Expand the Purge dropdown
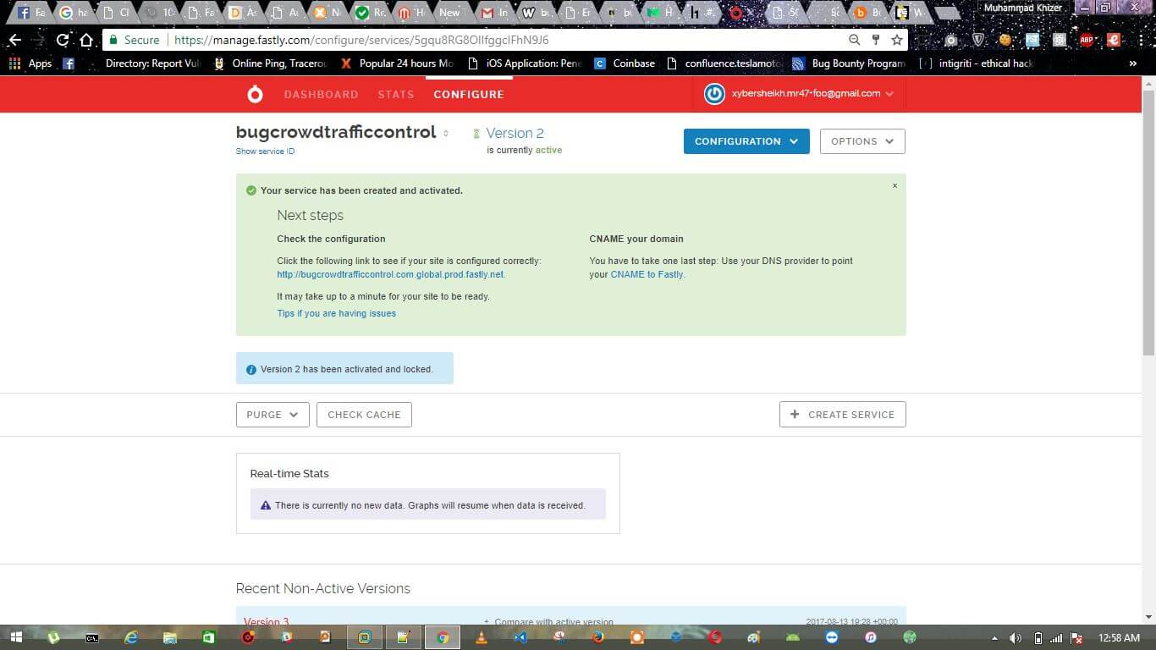The height and width of the screenshot is (650, 1156). [272, 415]
